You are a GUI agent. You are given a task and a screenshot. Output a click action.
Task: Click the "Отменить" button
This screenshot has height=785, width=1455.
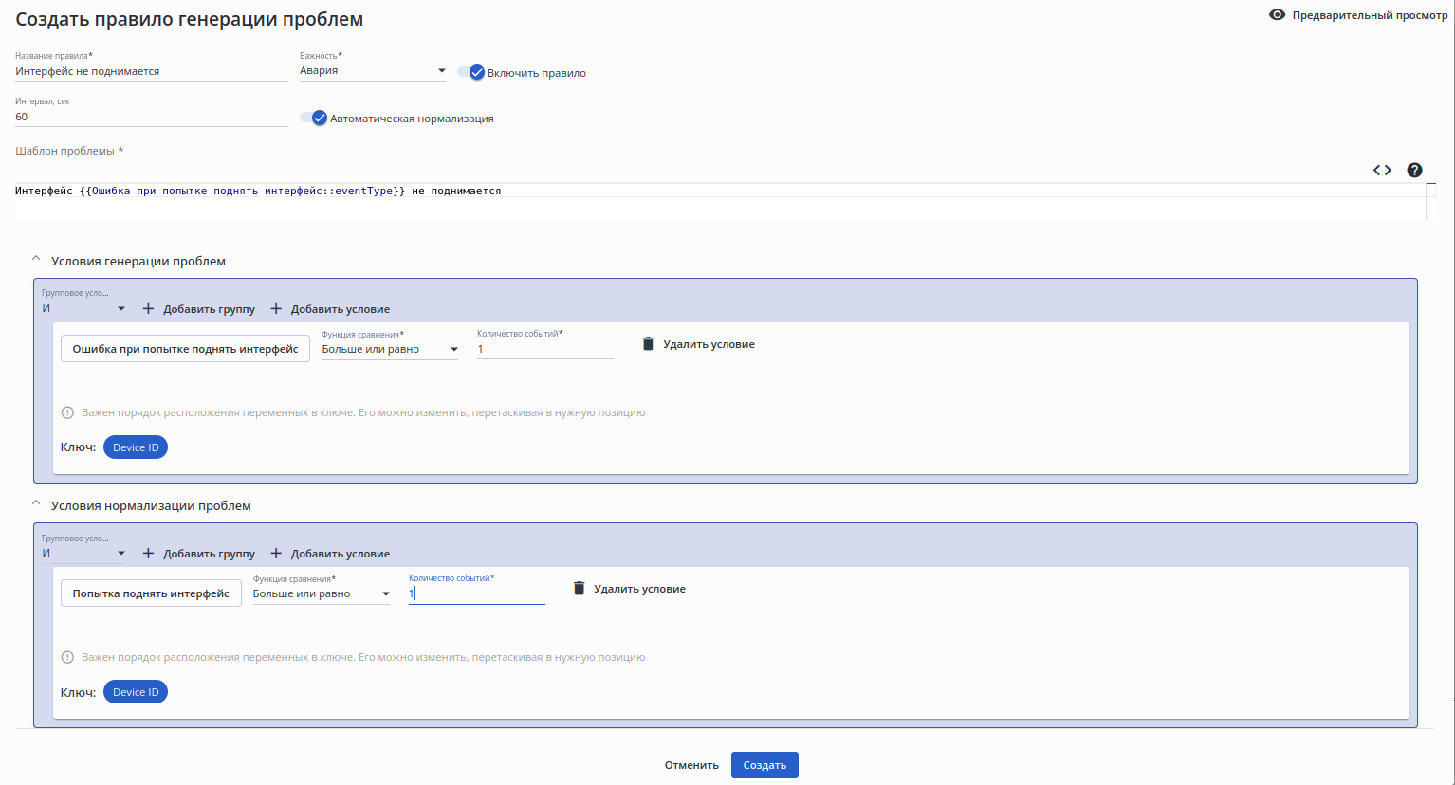[691, 765]
